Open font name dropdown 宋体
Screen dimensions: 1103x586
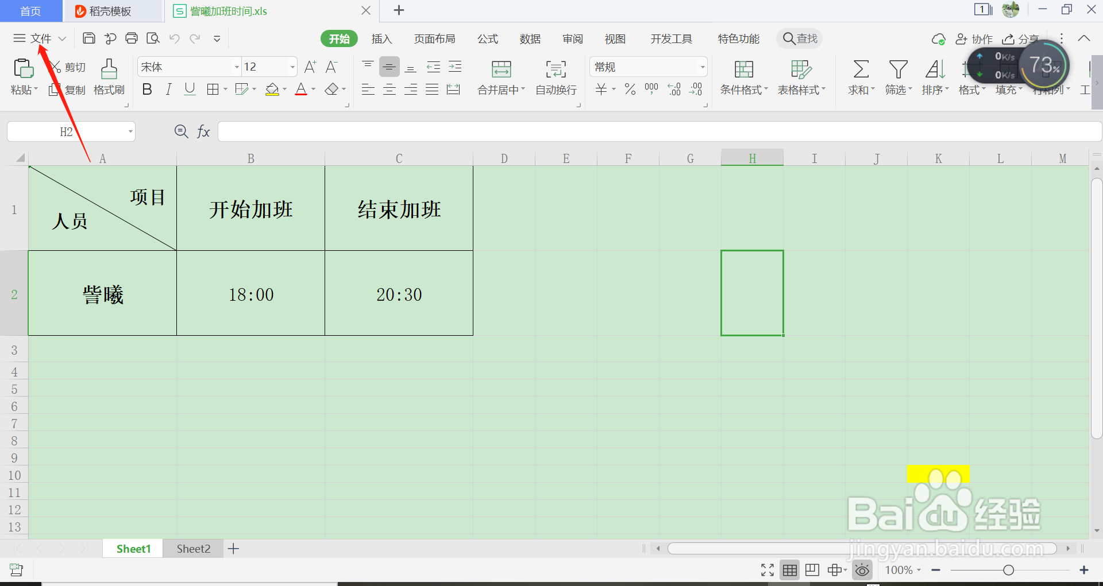click(237, 67)
